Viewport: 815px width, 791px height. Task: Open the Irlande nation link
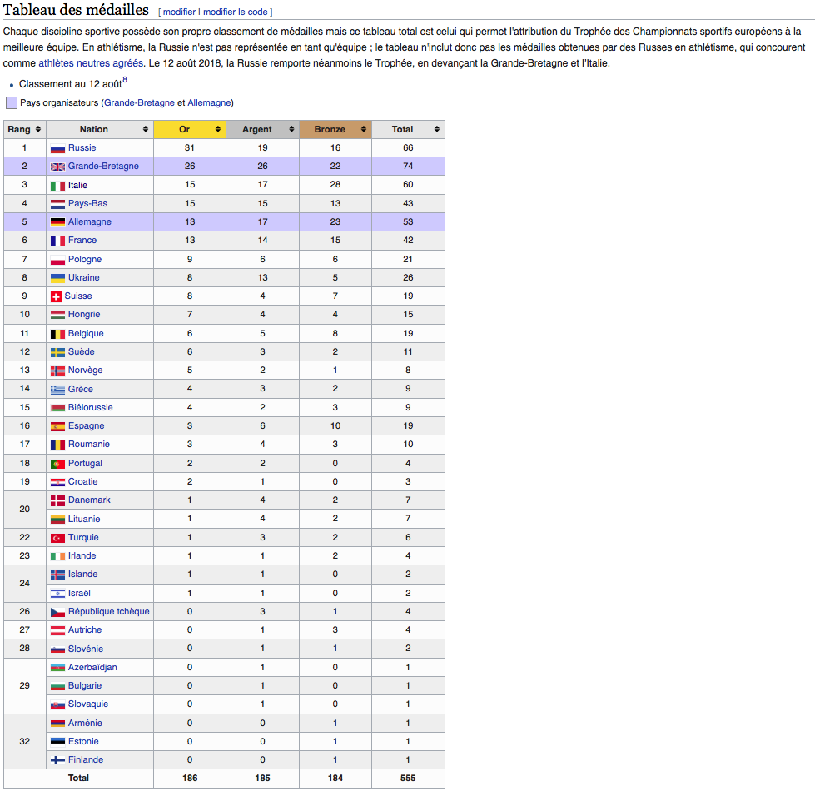pyautogui.click(x=82, y=555)
